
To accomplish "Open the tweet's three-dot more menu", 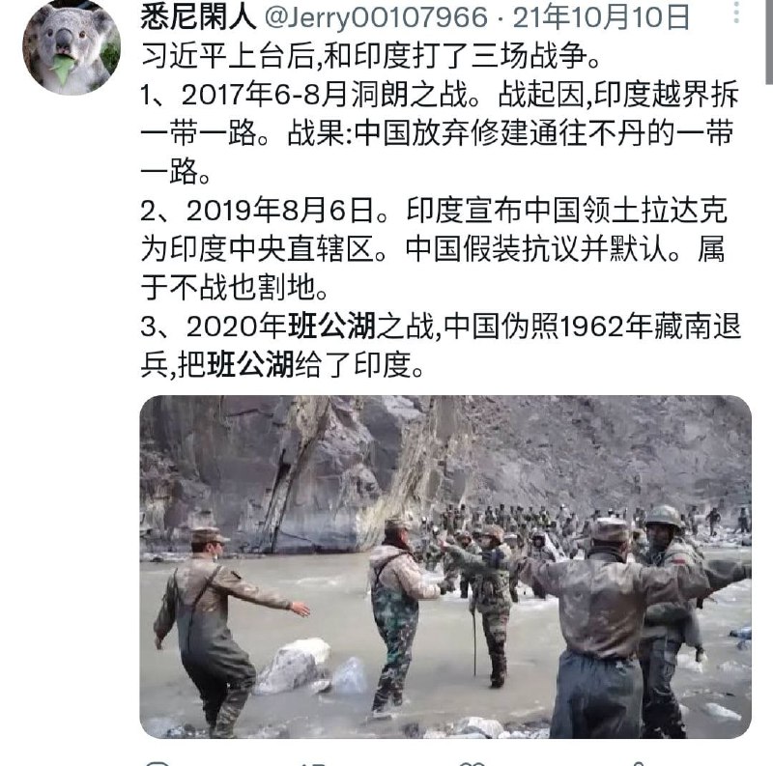I will click(736, 13).
